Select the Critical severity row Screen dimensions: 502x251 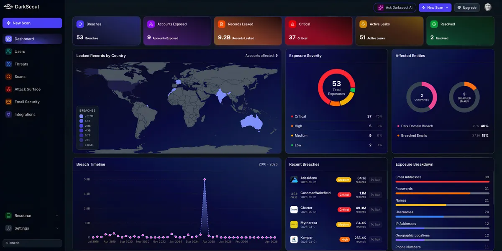pyautogui.click(x=337, y=116)
